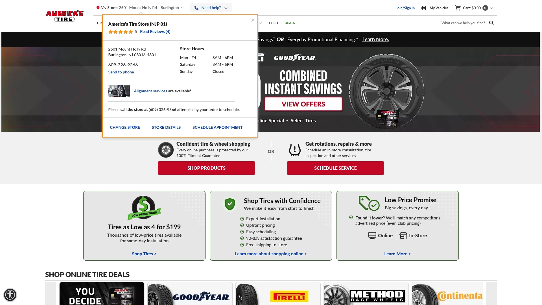Viewport: 542px width, 305px height.
Task: Click Send to phone link
Action: pyautogui.click(x=121, y=72)
